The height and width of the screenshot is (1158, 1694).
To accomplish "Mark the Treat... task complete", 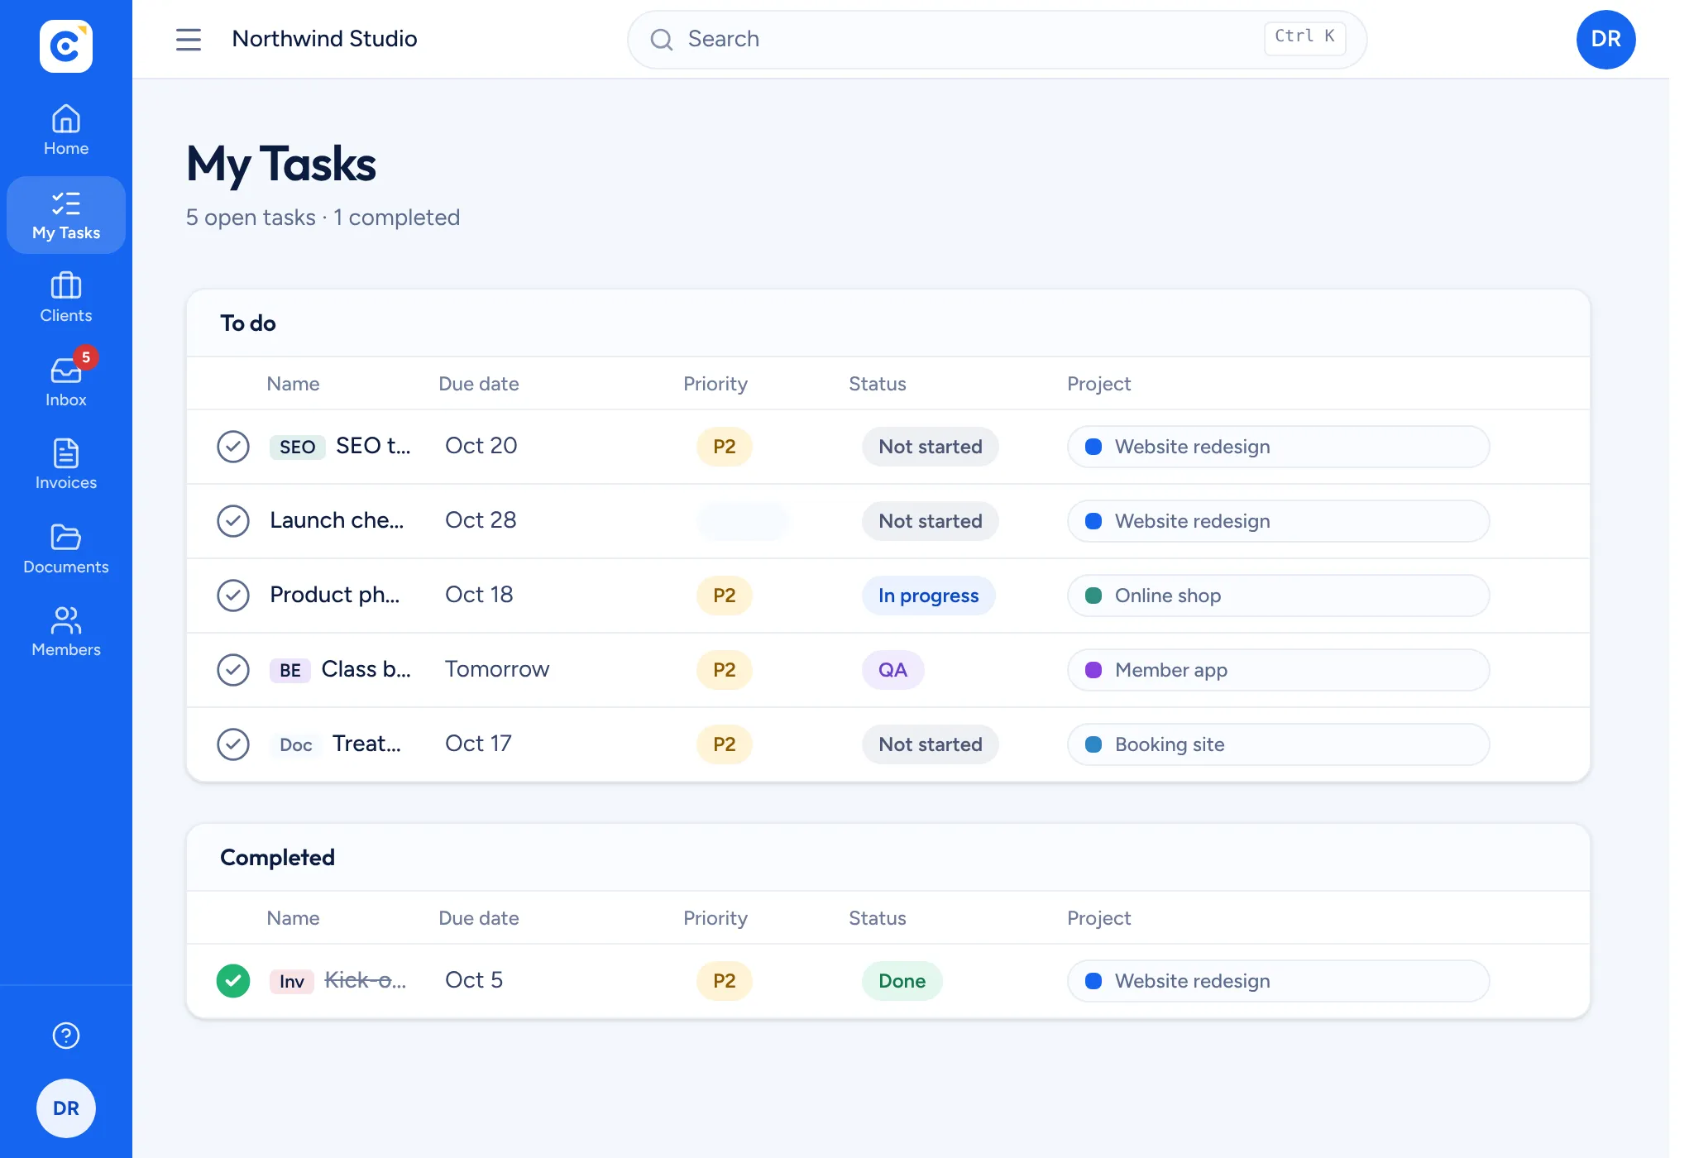I will pos(233,744).
